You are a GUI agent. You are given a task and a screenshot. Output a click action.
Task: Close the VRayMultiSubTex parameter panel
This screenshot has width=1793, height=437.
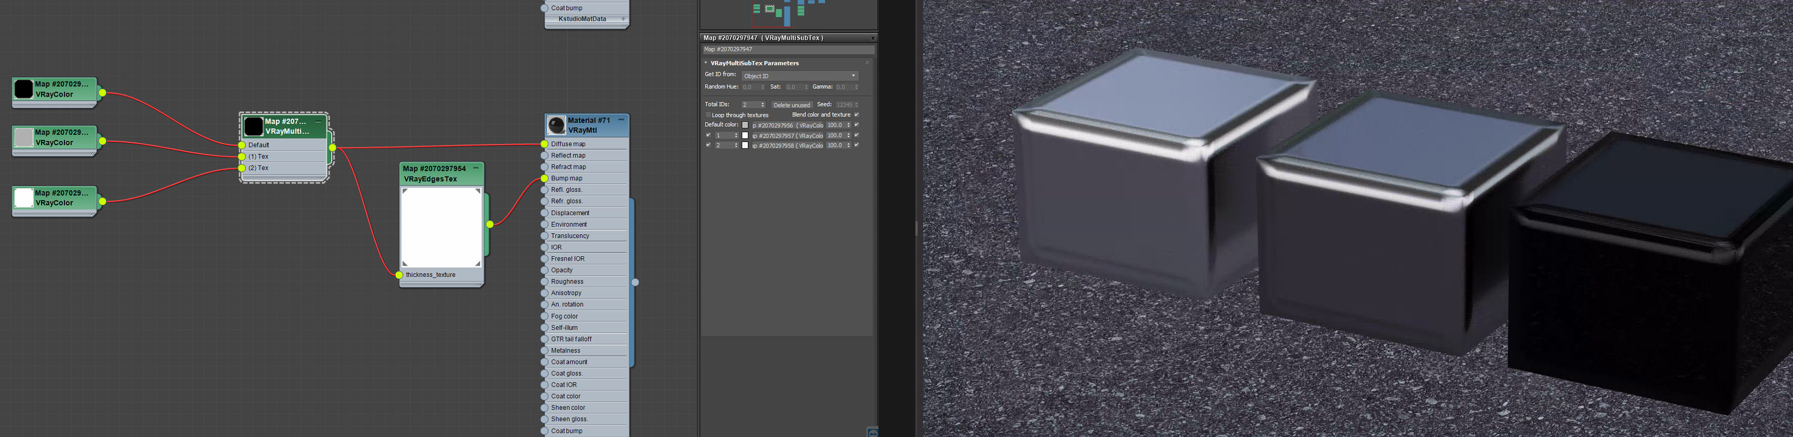click(x=872, y=38)
